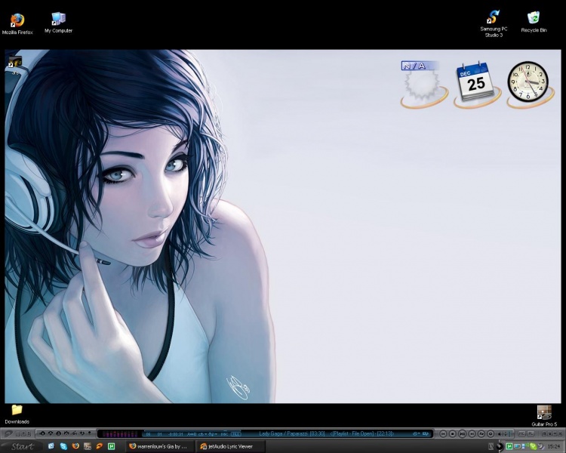Click the green square quick launch icon
The height and width of the screenshot is (453, 566).
click(111, 446)
